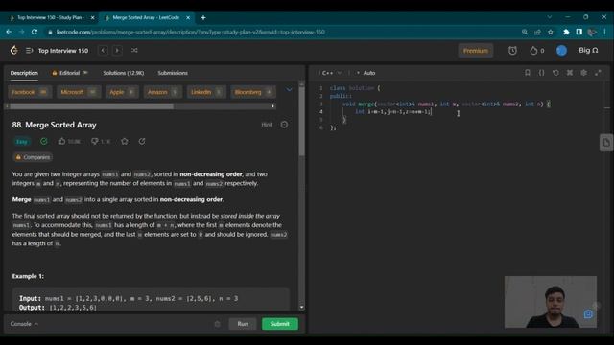Select the LinkedIn company tag
614x345 pixels.
206,92
